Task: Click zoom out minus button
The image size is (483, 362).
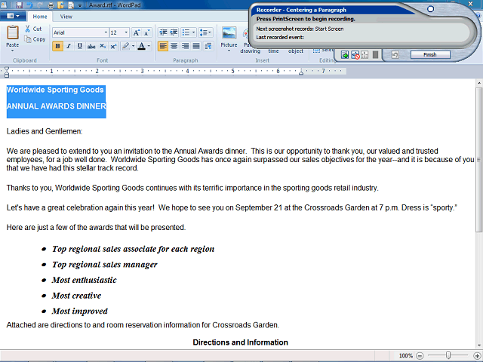Action: coord(420,356)
